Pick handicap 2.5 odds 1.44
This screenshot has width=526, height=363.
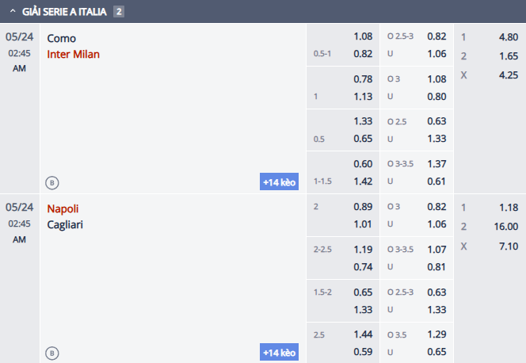[363, 334]
